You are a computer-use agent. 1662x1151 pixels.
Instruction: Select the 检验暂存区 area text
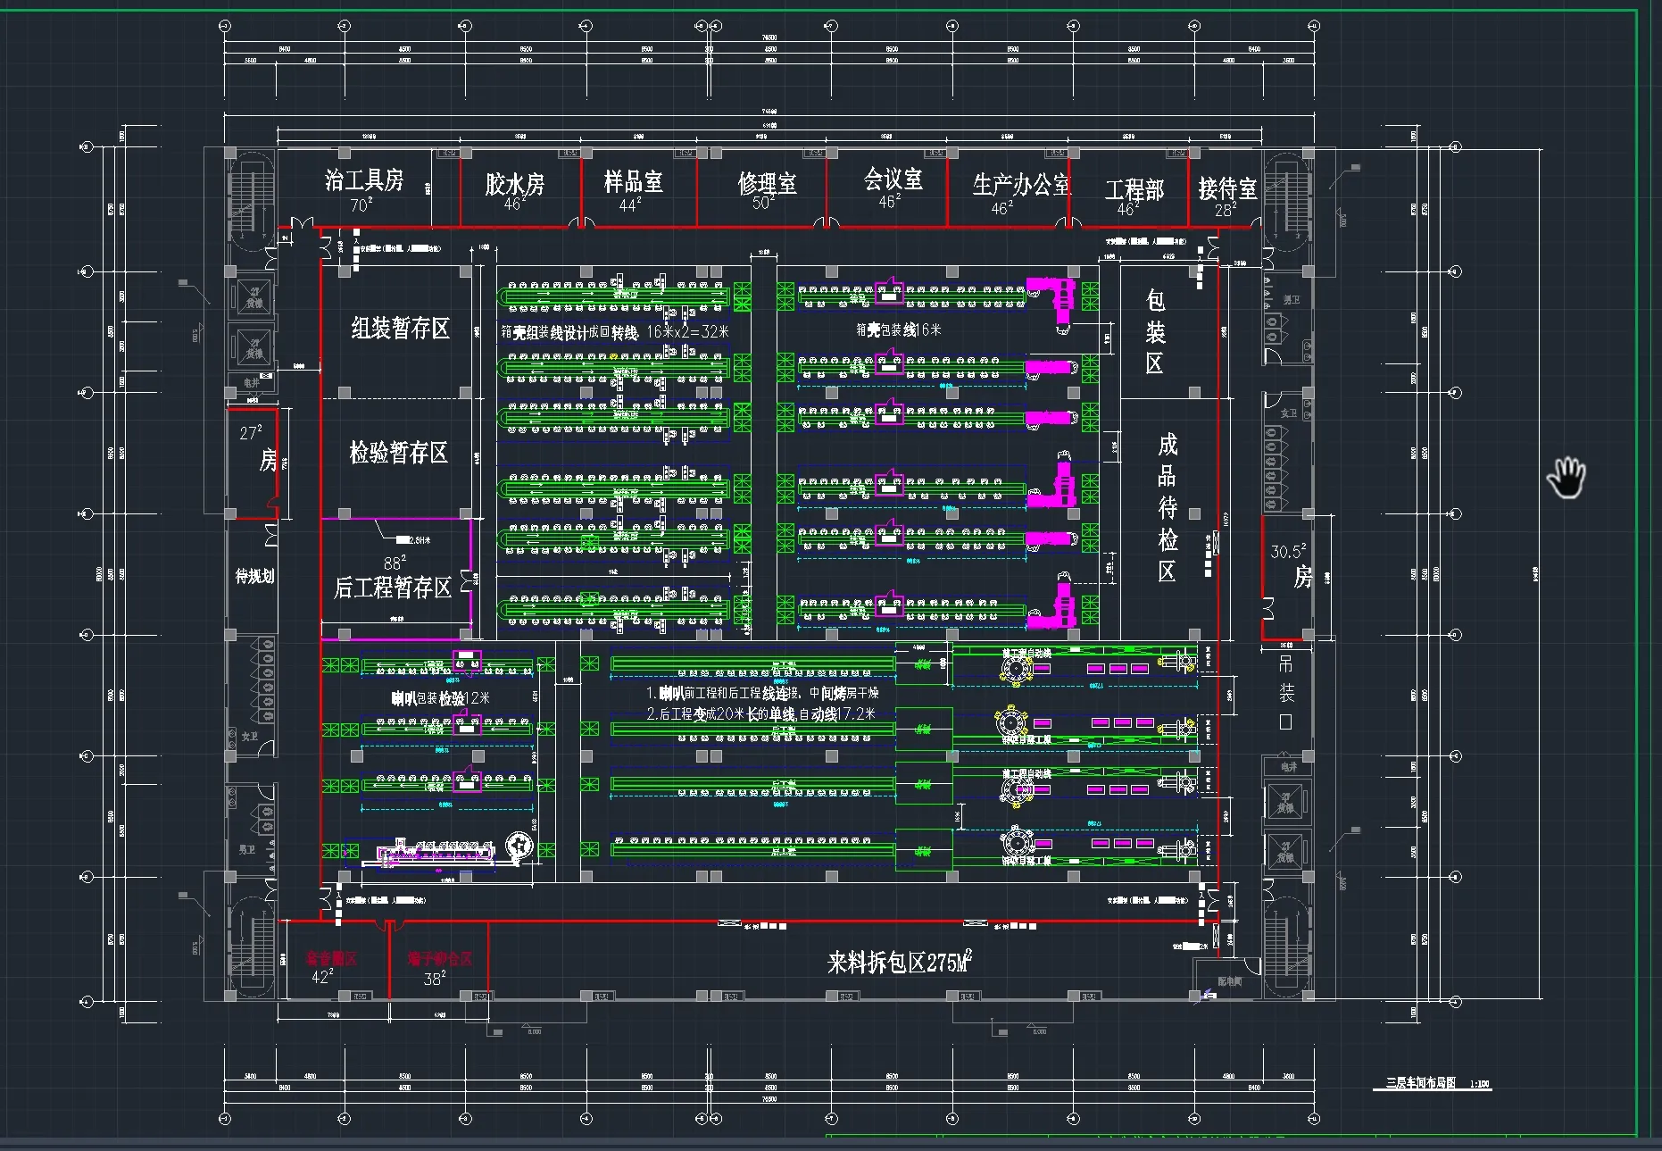coord(398,453)
